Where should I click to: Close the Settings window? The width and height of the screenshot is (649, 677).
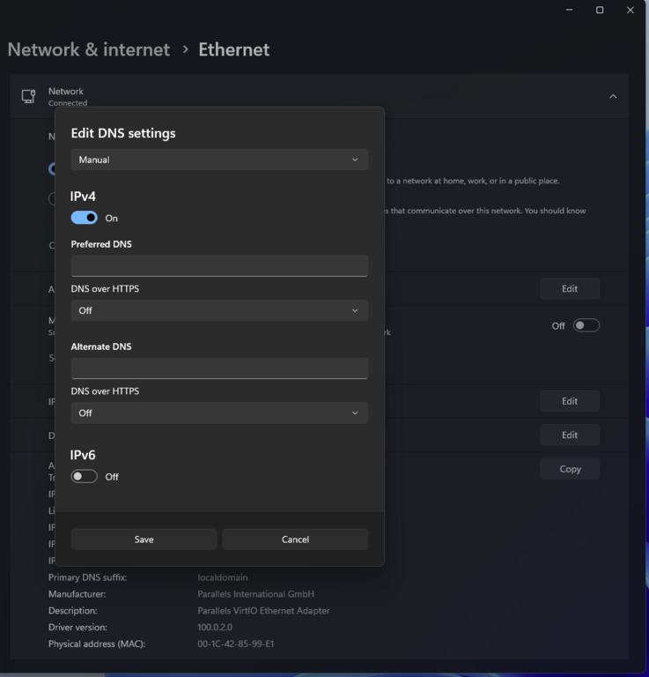pyautogui.click(x=630, y=10)
